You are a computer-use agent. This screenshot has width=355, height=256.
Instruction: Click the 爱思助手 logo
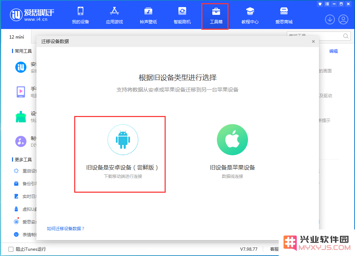(32, 15)
